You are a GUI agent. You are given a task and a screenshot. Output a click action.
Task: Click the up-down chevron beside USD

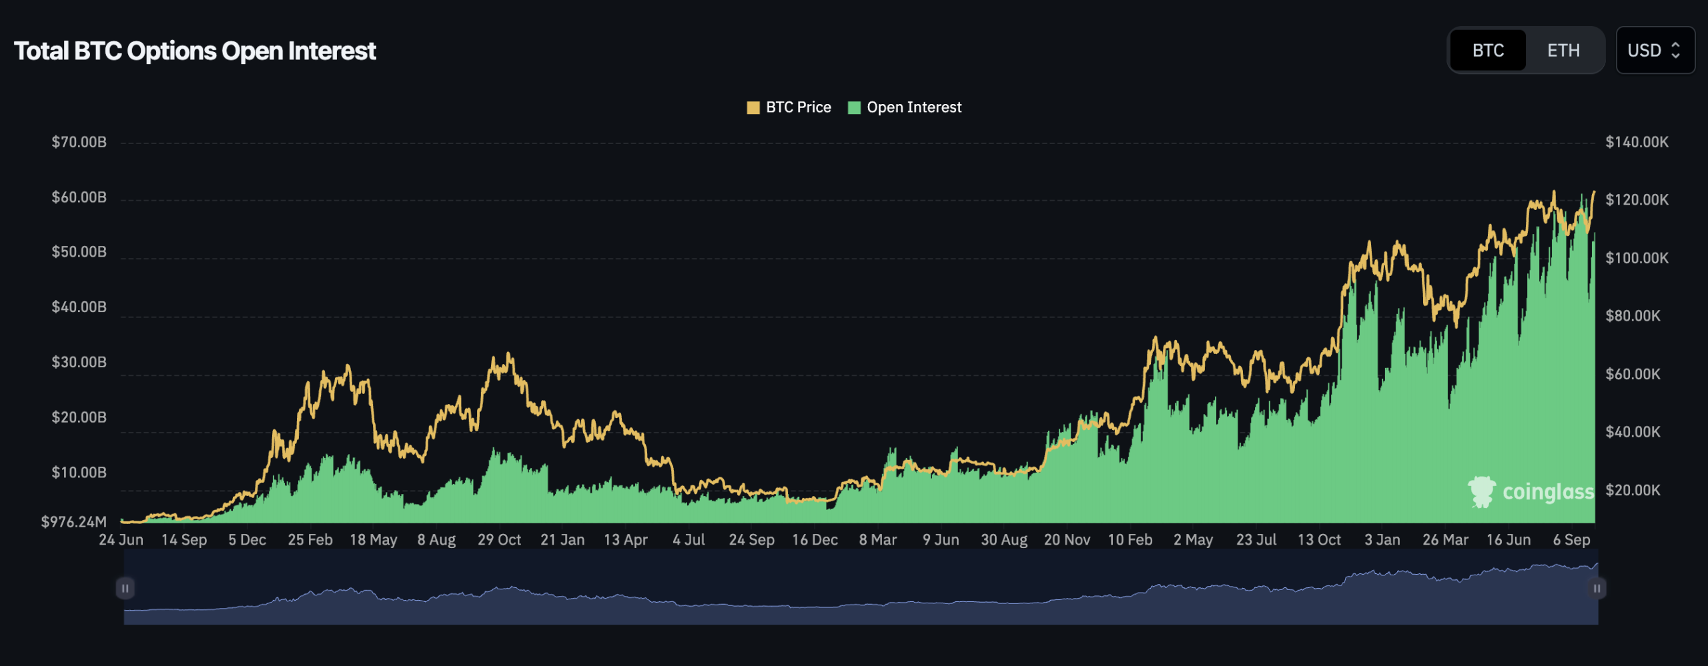tap(1677, 50)
